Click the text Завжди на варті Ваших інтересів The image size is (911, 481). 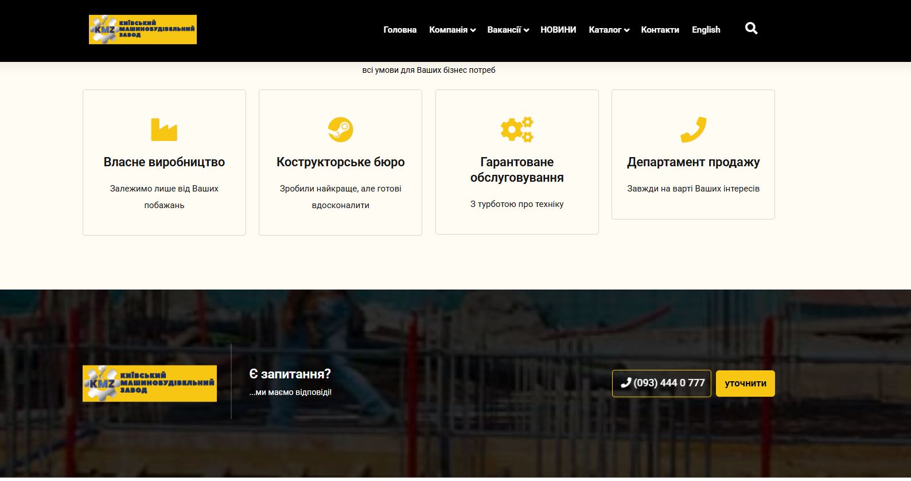tap(693, 189)
